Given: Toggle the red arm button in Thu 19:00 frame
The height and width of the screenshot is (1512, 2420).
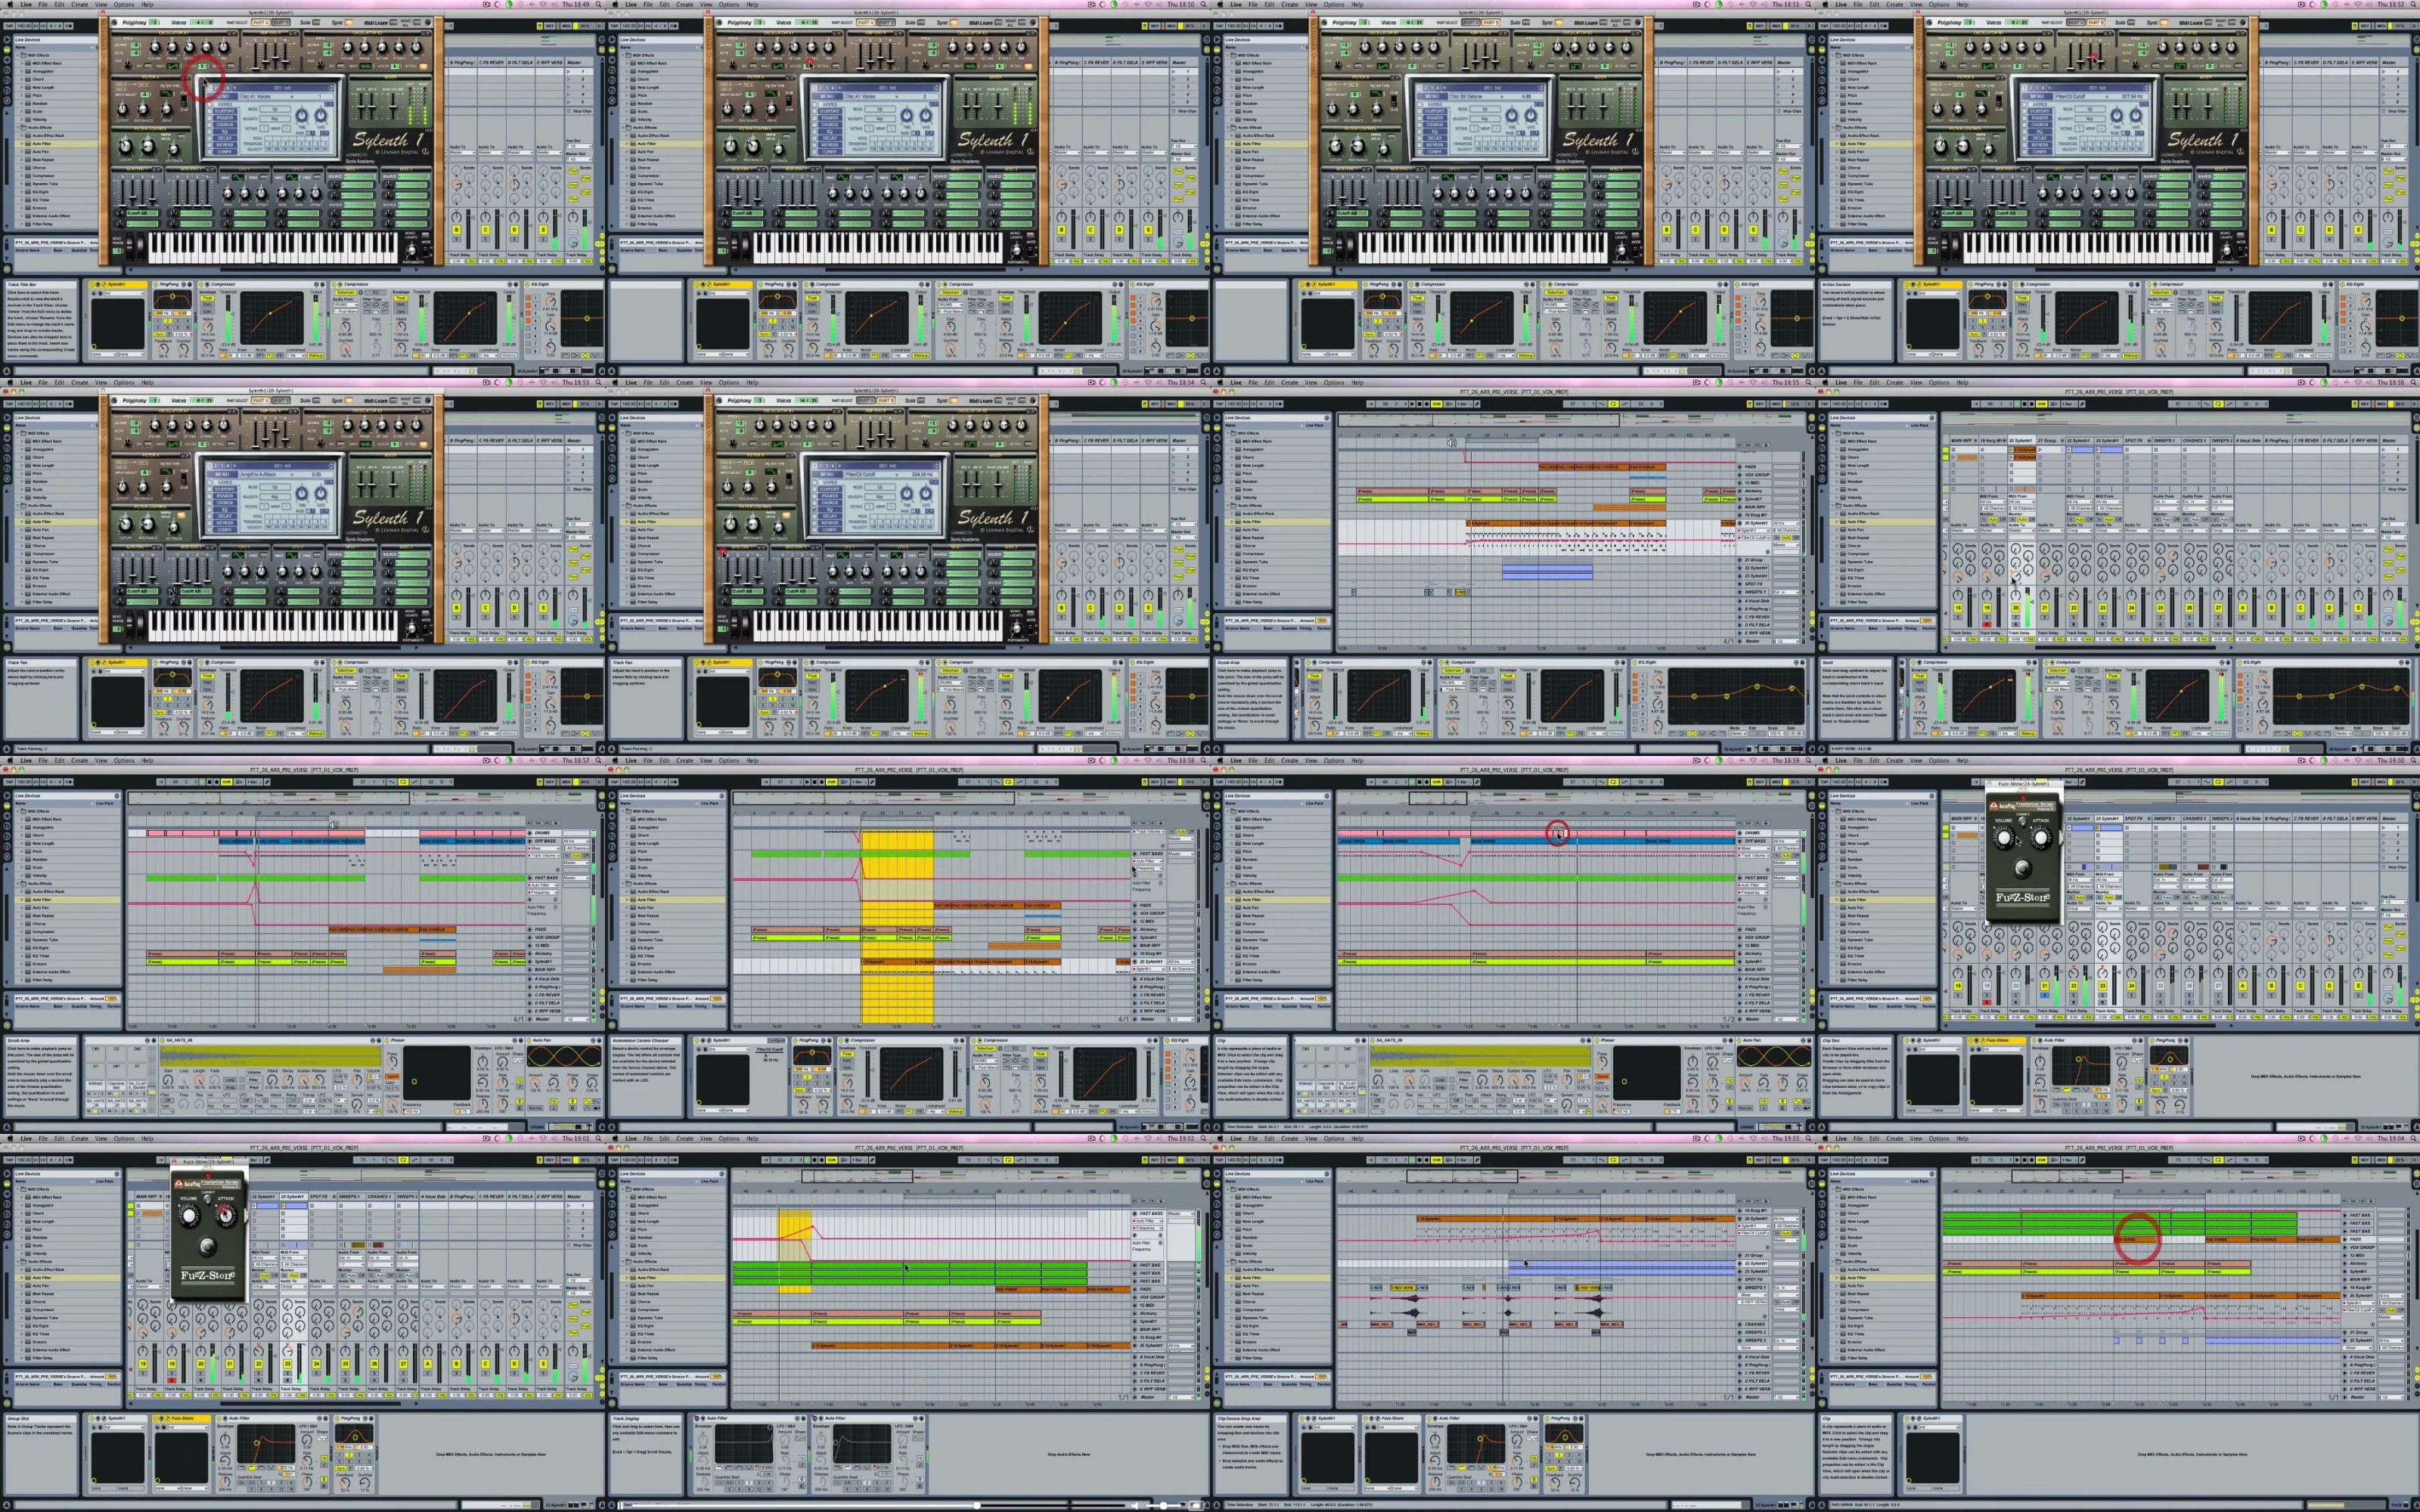Looking at the screenshot, I should click(x=1988, y=1002).
